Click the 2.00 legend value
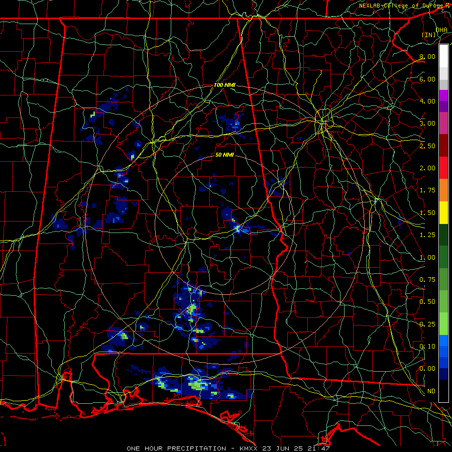The width and height of the screenshot is (452, 452). tap(427, 168)
